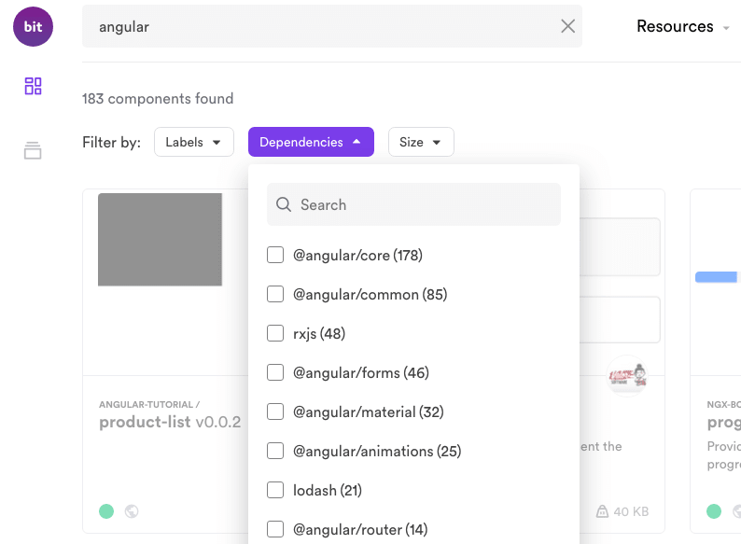Check the @angular/common (85) checkbox
The width and height of the screenshot is (741, 544).
275,294
